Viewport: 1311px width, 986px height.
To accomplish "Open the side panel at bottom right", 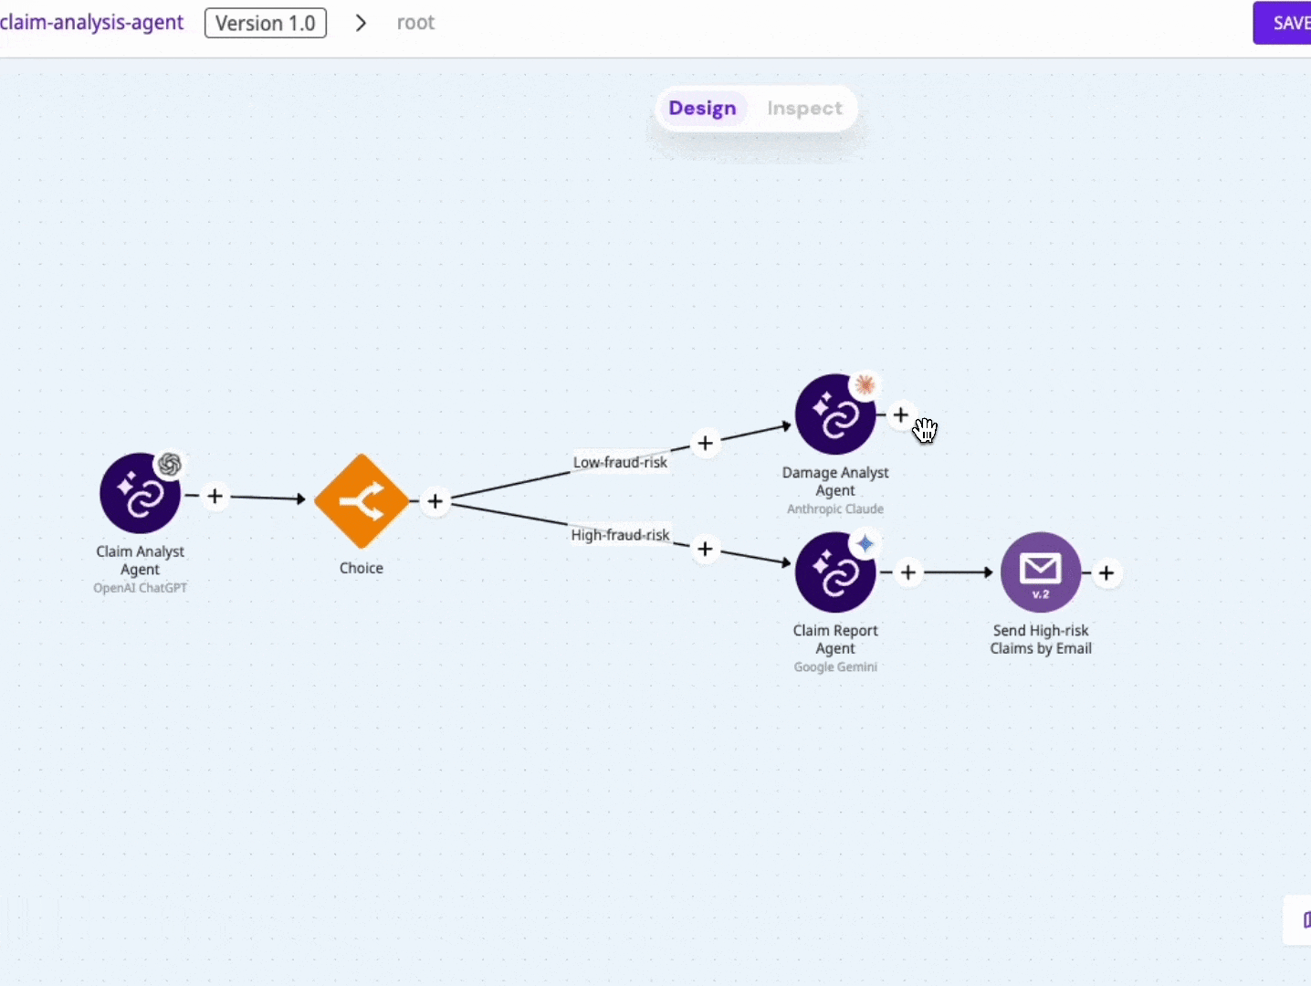I will coord(1301,919).
